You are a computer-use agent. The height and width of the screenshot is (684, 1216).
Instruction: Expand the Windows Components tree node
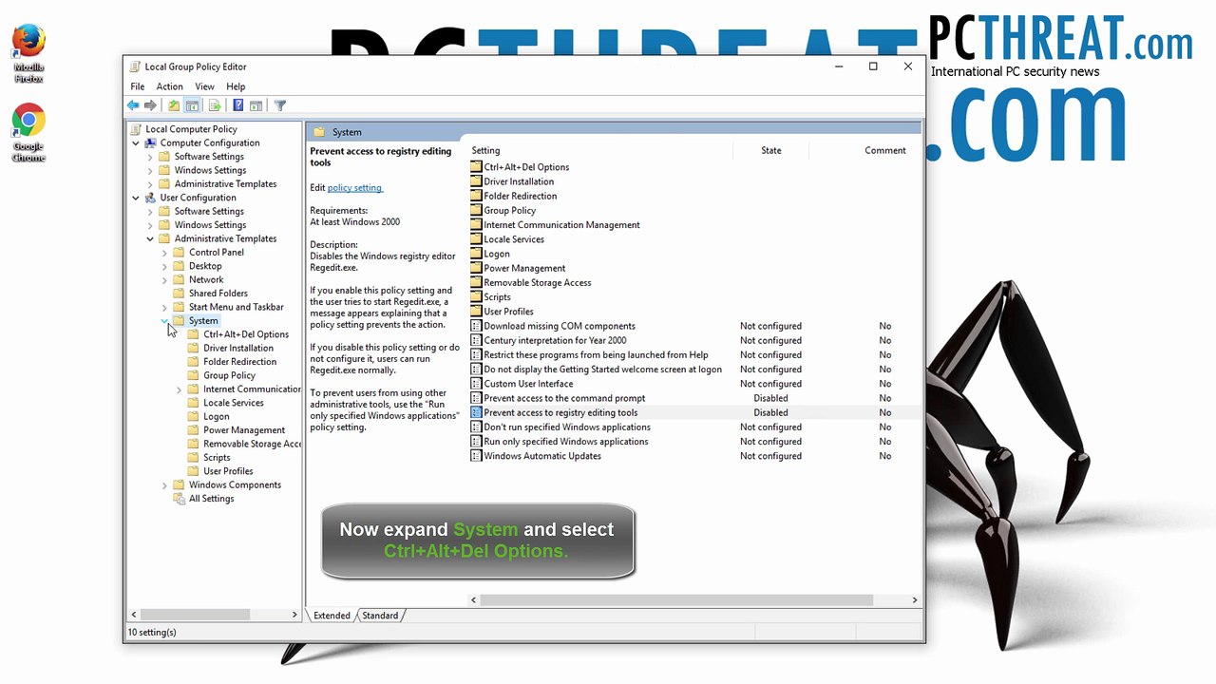click(x=164, y=485)
